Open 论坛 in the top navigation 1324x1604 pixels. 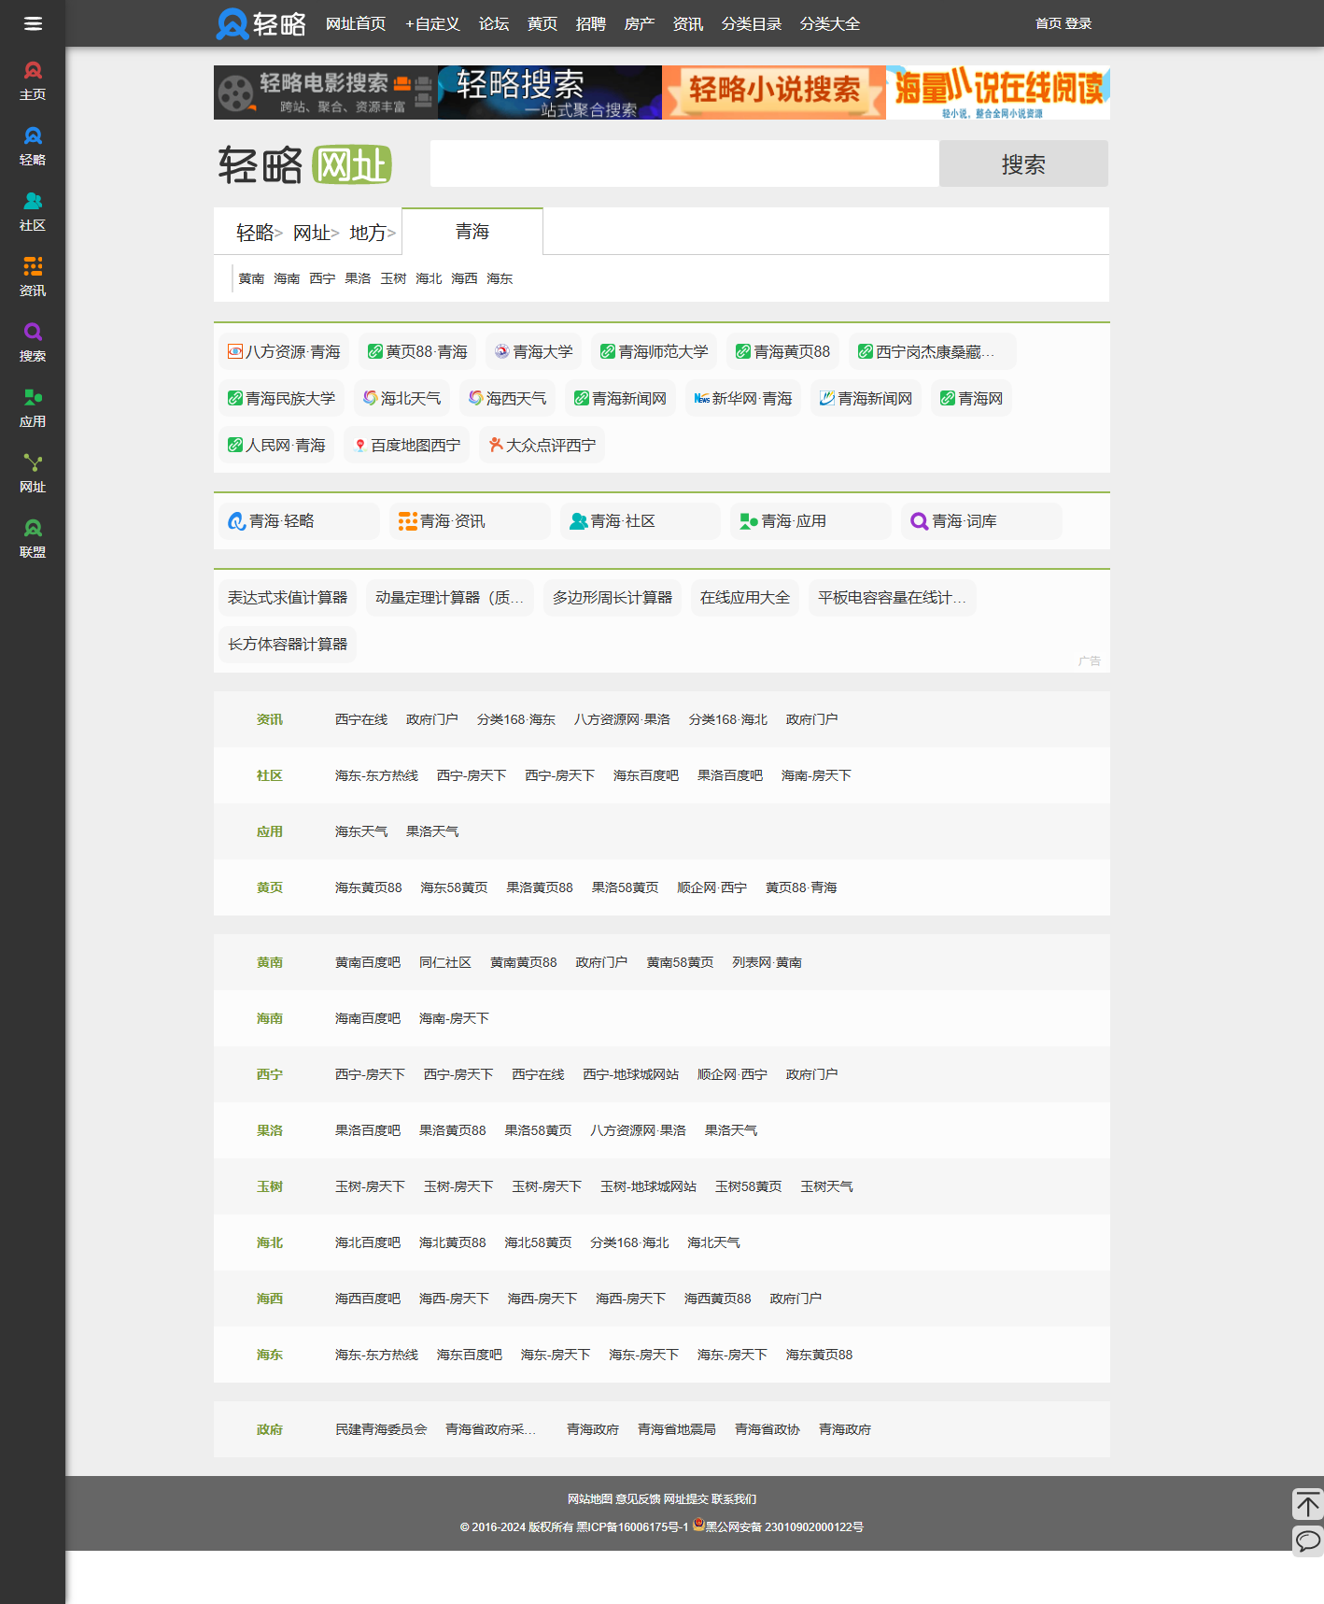pos(494,23)
